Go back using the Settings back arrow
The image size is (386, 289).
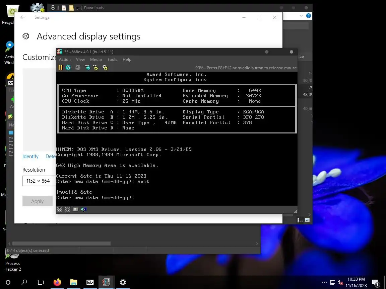pos(22,17)
